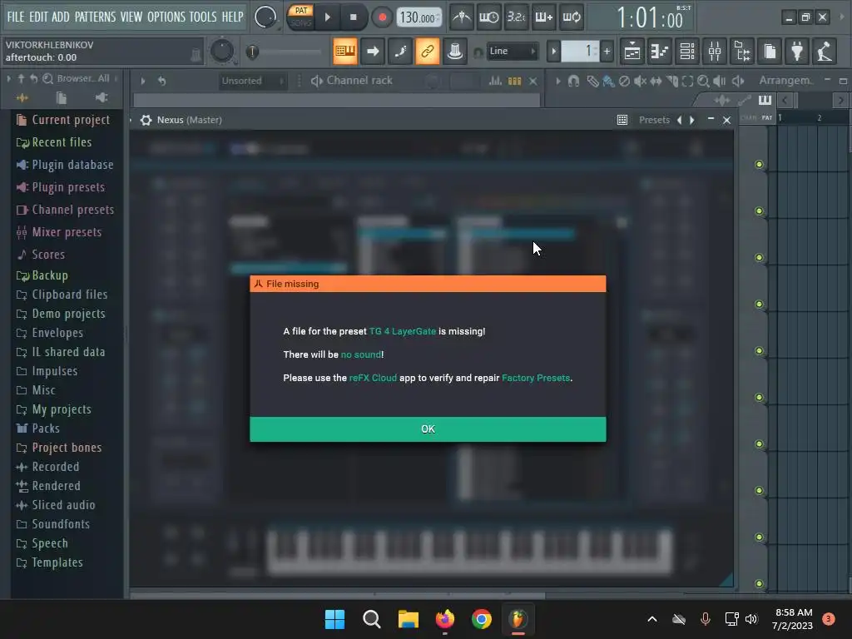Viewport: 852px width, 639px height.
Task: Open the EDIT menu
Action: (38, 17)
